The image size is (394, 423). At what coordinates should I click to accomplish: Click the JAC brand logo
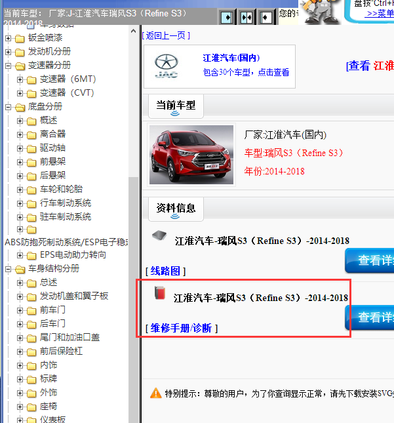click(x=167, y=66)
